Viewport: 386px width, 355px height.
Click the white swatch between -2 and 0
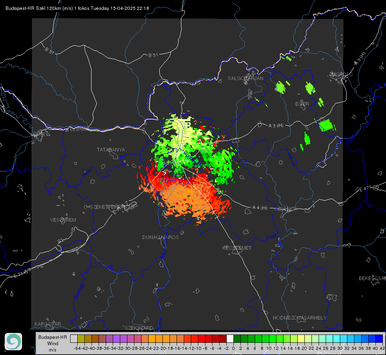pos(230,338)
